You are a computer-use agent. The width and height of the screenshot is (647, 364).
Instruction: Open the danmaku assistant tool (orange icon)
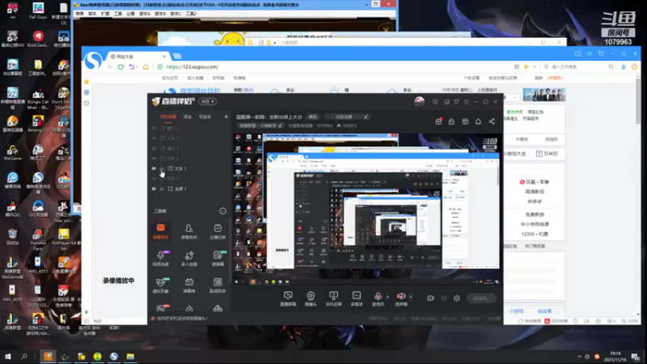tap(160, 231)
